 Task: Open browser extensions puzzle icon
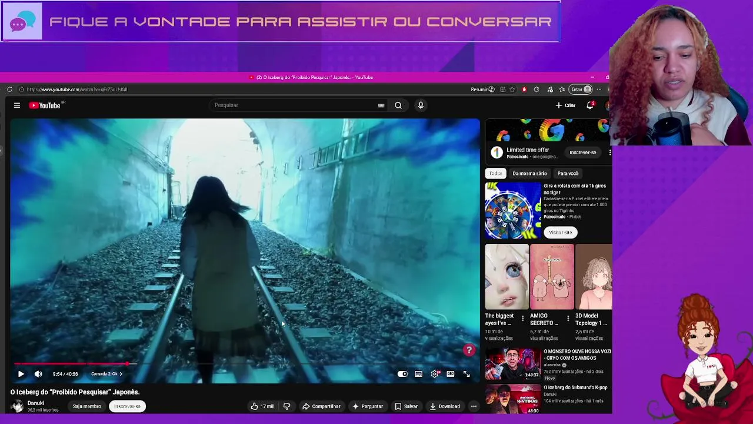pos(536,90)
